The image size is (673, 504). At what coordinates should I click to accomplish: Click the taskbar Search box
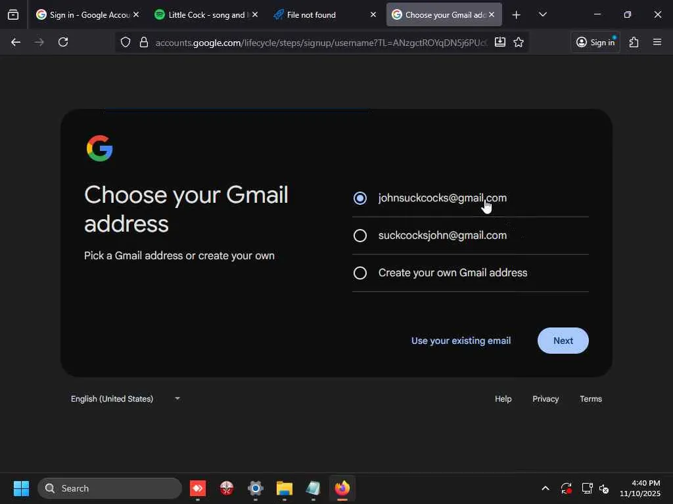(110, 488)
